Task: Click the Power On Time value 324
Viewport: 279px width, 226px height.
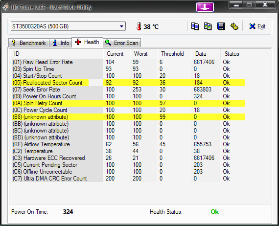Action: tap(68, 212)
